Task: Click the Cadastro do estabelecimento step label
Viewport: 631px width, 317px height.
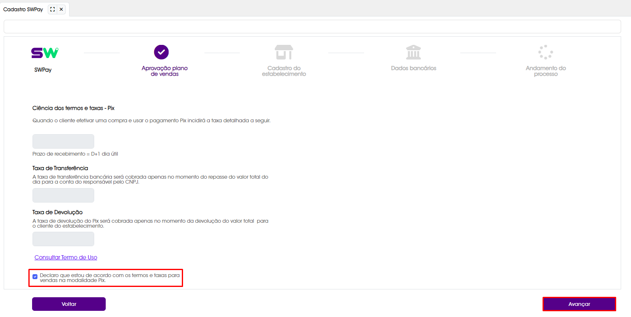Action: pos(284,71)
